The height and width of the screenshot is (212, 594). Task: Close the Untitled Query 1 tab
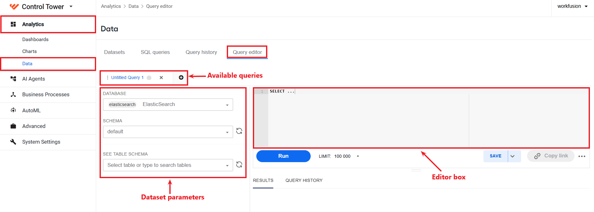click(x=161, y=77)
